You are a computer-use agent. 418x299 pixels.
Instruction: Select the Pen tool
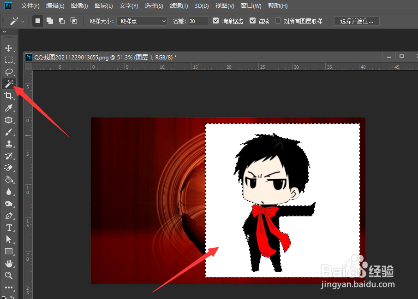tap(9, 216)
